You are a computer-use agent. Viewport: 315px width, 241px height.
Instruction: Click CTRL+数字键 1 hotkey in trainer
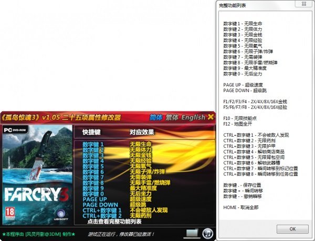click(102, 210)
